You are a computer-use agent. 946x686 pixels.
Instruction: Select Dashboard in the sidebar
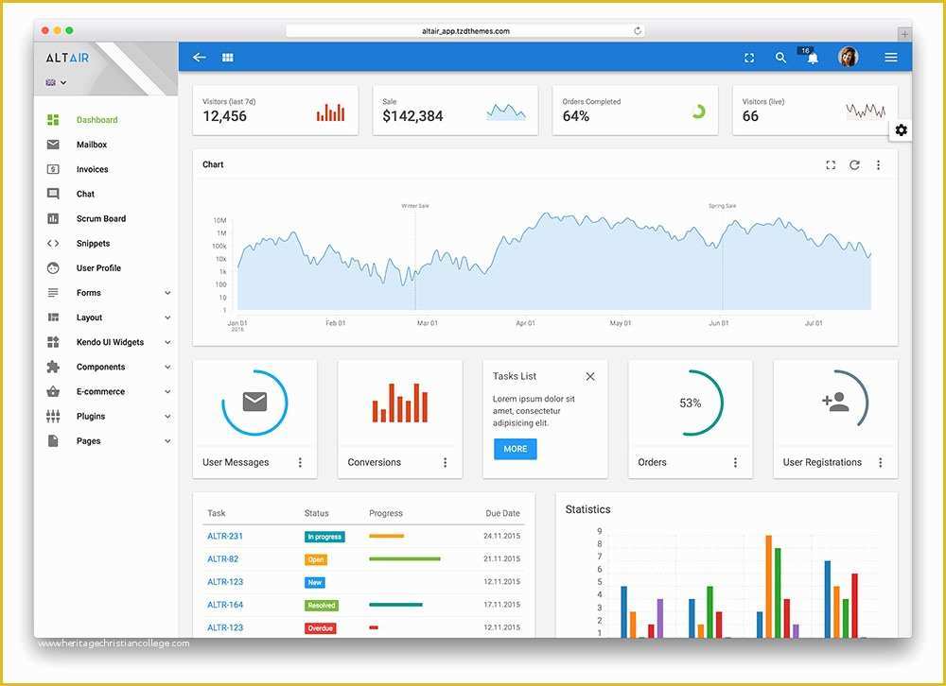pos(97,120)
